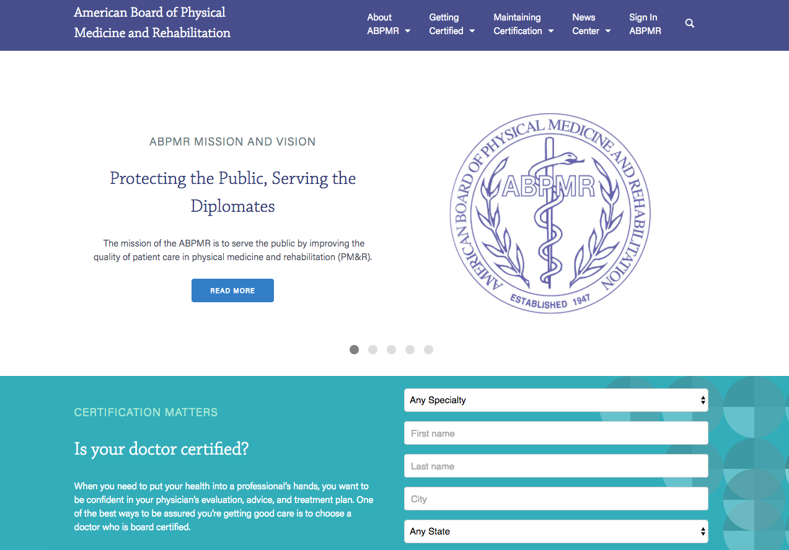Select the fourth carousel slide dot
This screenshot has width=789, height=550.
coord(410,349)
